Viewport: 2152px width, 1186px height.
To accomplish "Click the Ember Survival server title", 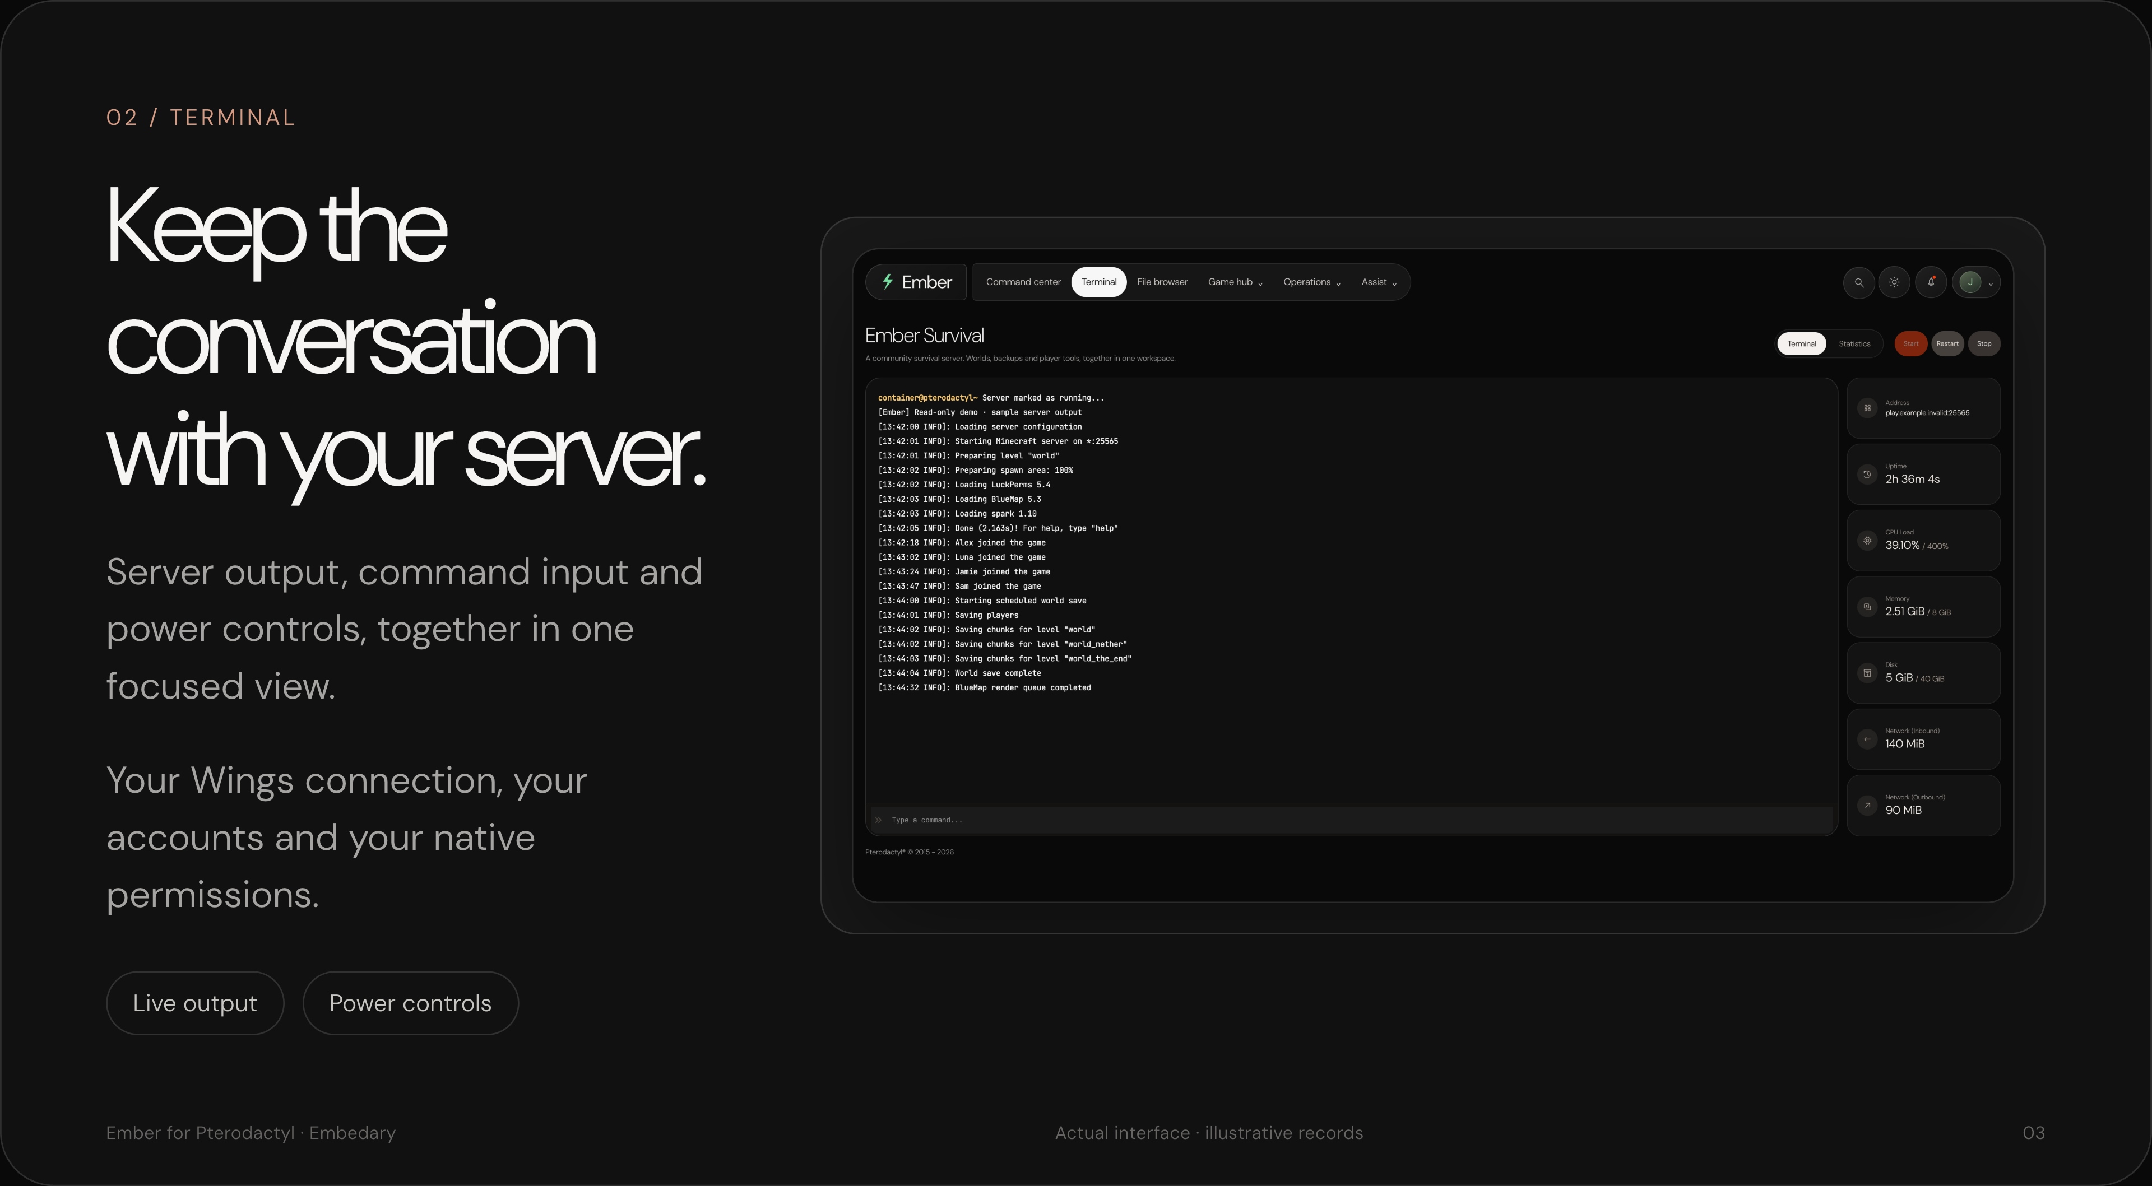I will click(x=924, y=336).
